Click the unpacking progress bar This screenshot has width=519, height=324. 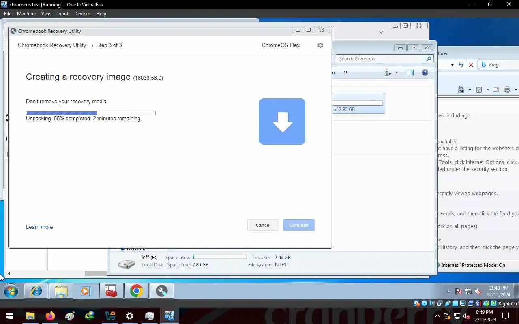(x=91, y=113)
